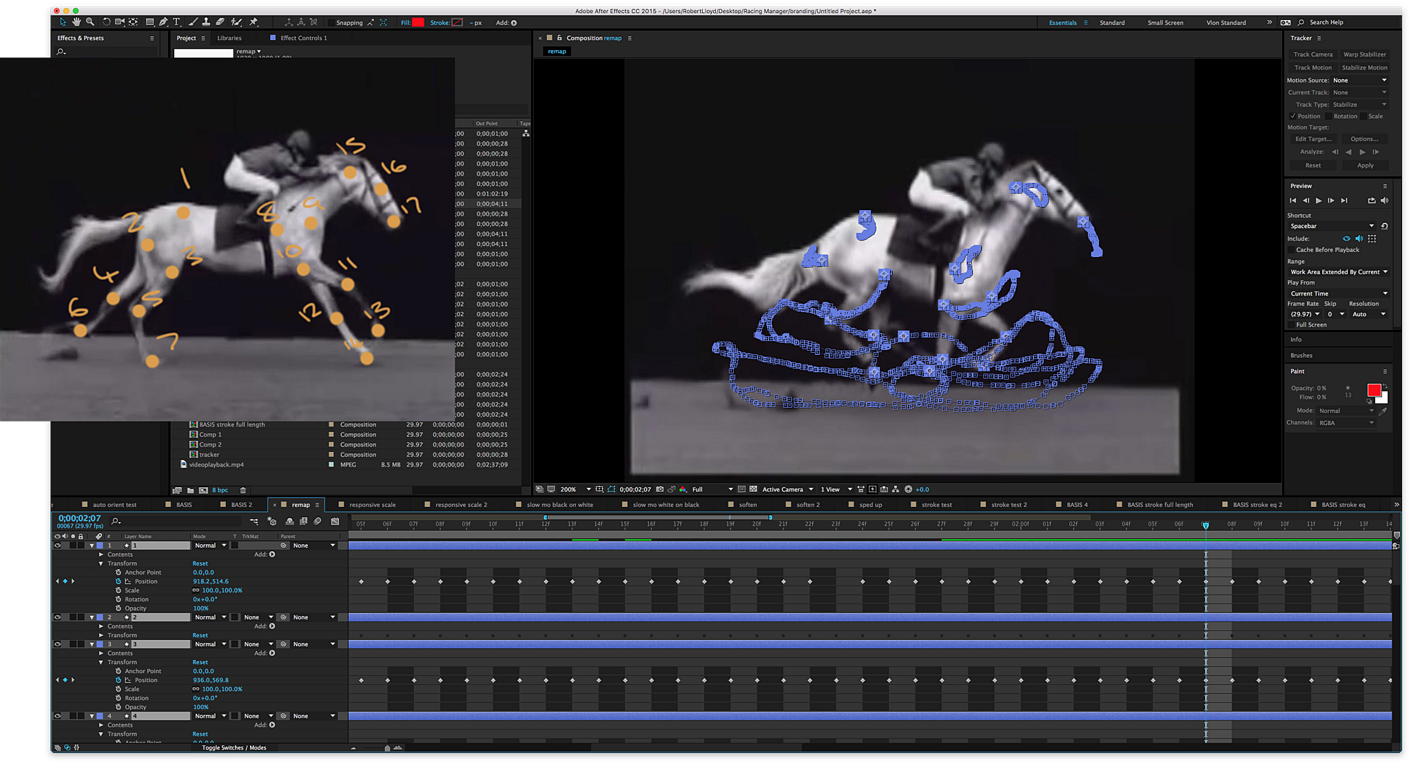
Task: Switch to the responsive scale timeline tab
Action: pyautogui.click(x=372, y=504)
